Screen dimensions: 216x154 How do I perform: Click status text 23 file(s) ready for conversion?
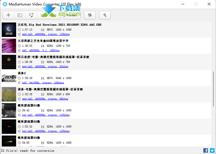click(x=28, y=151)
